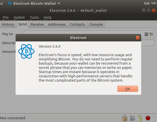Click the folder icon in Pay to field

pos(151,34)
